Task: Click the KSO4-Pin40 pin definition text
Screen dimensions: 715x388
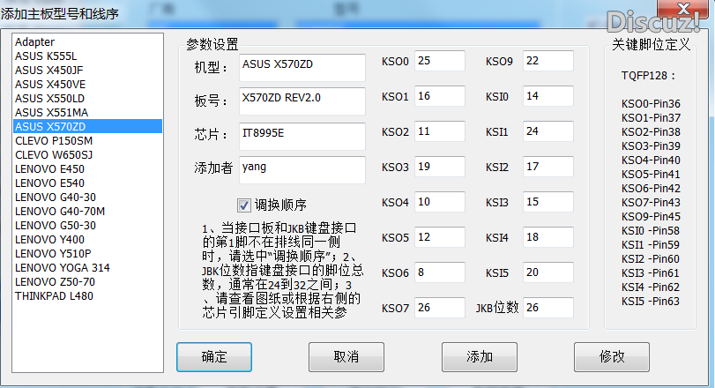Action: [651, 160]
